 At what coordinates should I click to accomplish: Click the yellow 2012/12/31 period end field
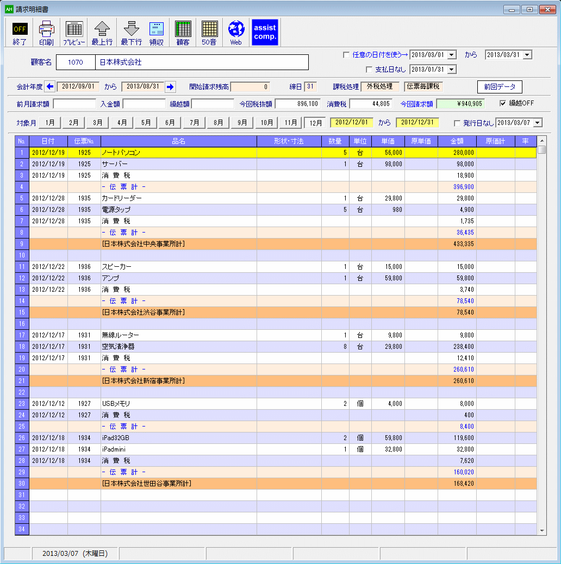tap(417, 123)
